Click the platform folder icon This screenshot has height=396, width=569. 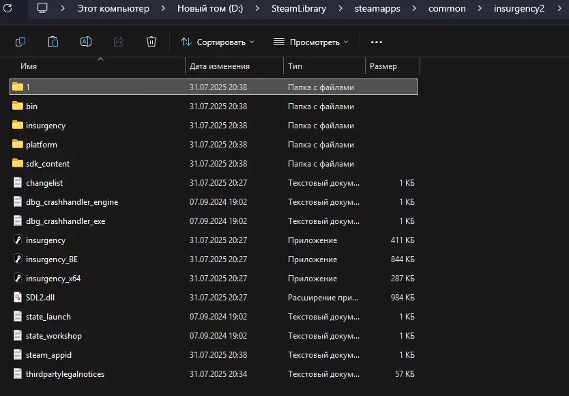[x=18, y=145]
